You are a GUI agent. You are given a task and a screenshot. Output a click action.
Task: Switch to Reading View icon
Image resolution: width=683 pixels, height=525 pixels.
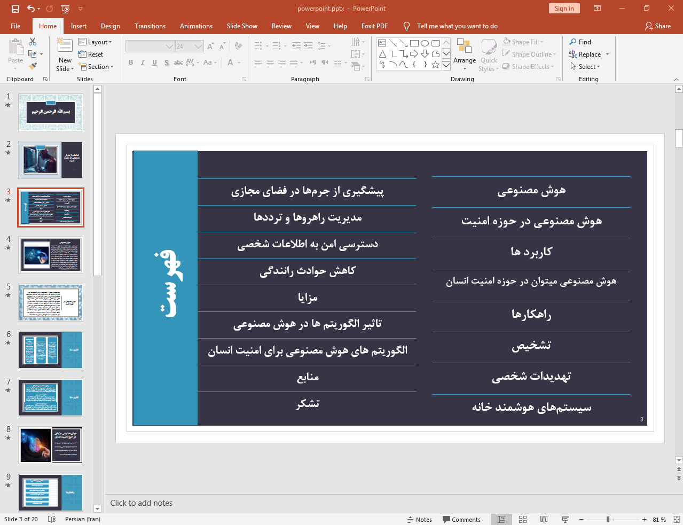(x=544, y=520)
